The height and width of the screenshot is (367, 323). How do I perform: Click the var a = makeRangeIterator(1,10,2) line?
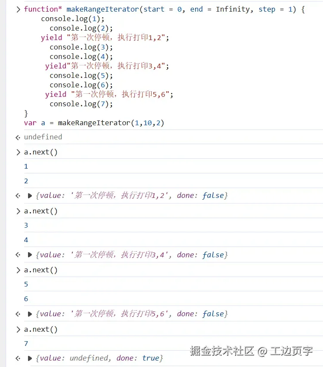point(94,123)
